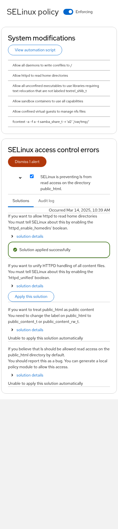Switch to the Audit log tab
This screenshot has width=118, height=529.
tap(46, 201)
